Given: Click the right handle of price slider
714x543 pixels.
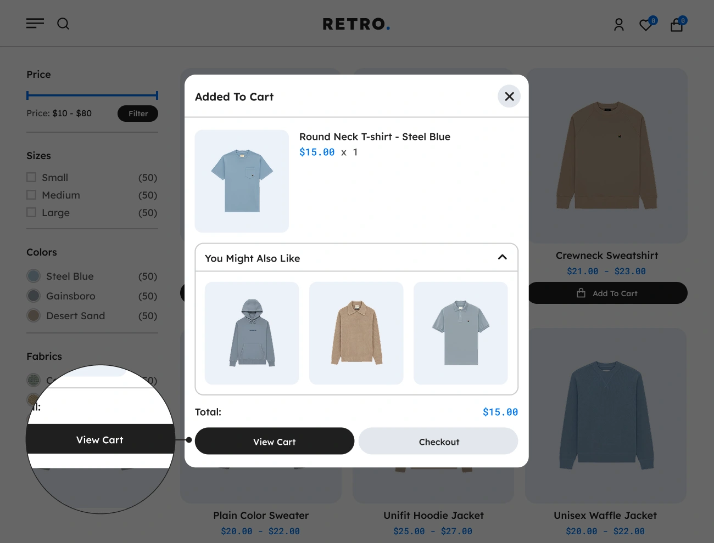Looking at the screenshot, I should click(157, 95).
